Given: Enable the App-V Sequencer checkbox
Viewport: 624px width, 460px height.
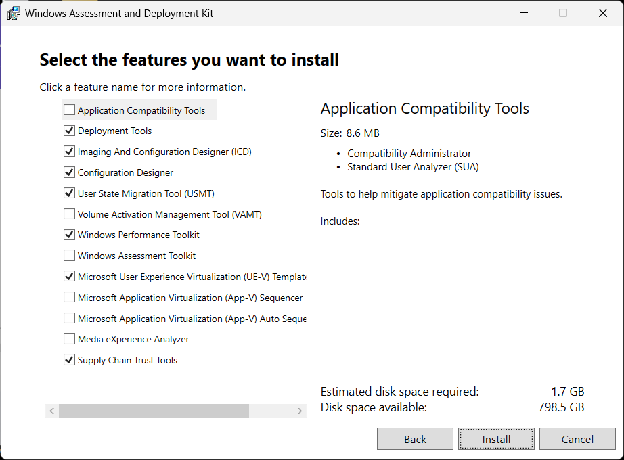Looking at the screenshot, I should click(69, 298).
